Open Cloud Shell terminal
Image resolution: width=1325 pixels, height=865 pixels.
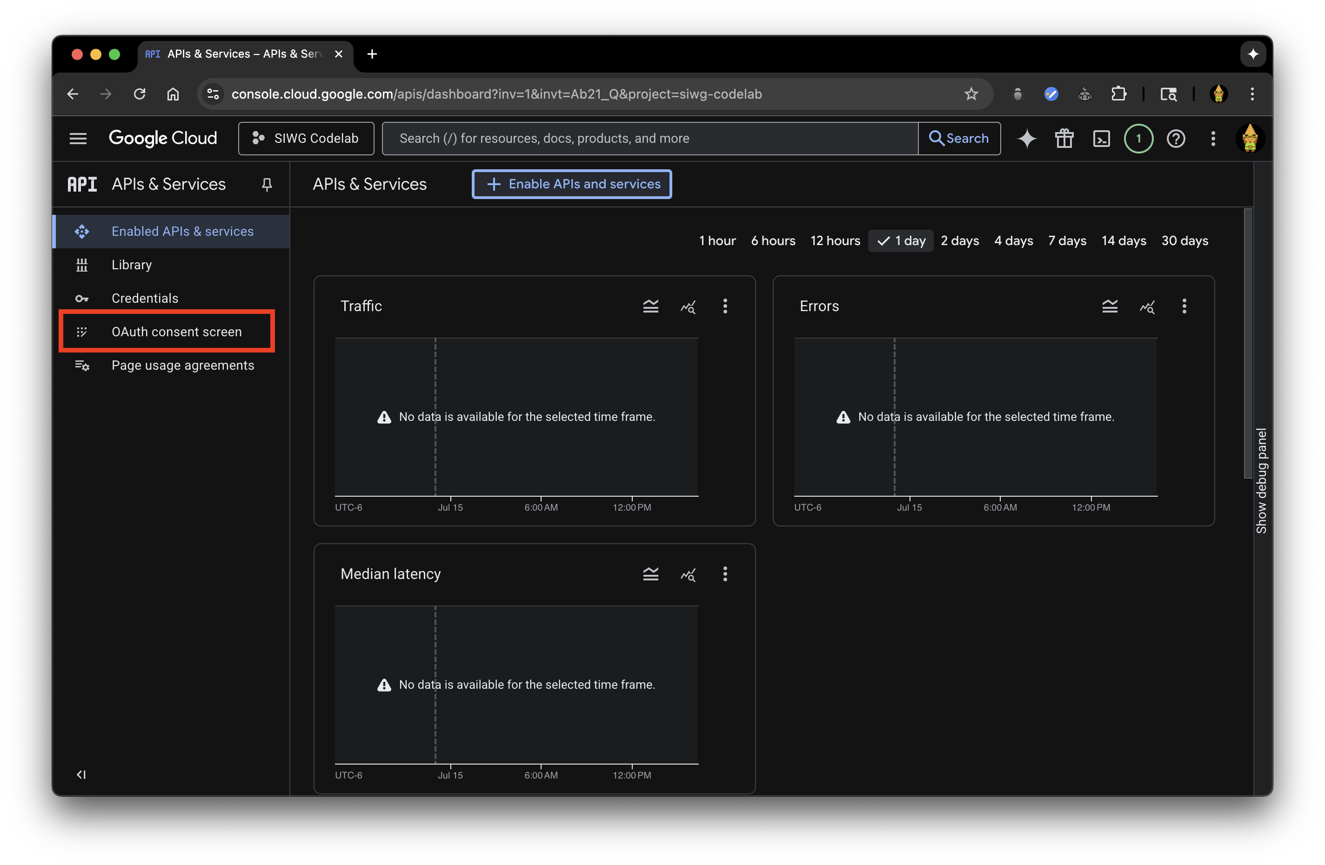coord(1101,139)
